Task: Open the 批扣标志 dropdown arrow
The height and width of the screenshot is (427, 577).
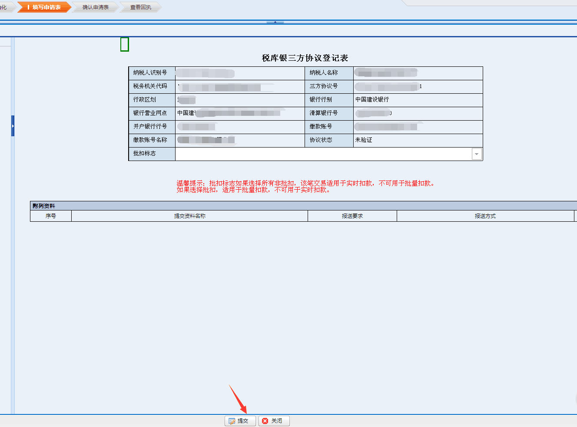Action: [x=477, y=154]
